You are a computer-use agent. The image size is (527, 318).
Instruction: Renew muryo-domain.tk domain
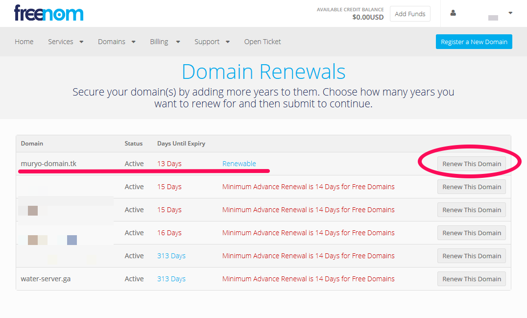tap(472, 164)
